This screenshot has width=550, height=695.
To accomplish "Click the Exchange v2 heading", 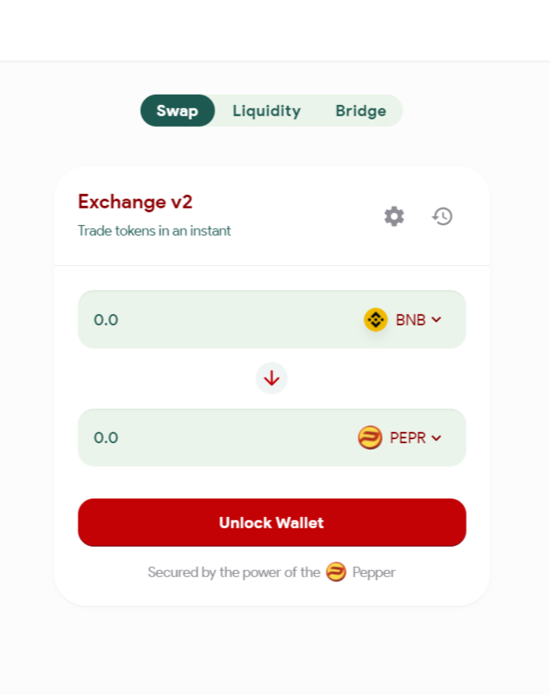I will [x=134, y=201].
